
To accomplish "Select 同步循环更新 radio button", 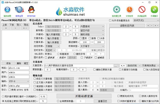I will click(x=3, y=96).
